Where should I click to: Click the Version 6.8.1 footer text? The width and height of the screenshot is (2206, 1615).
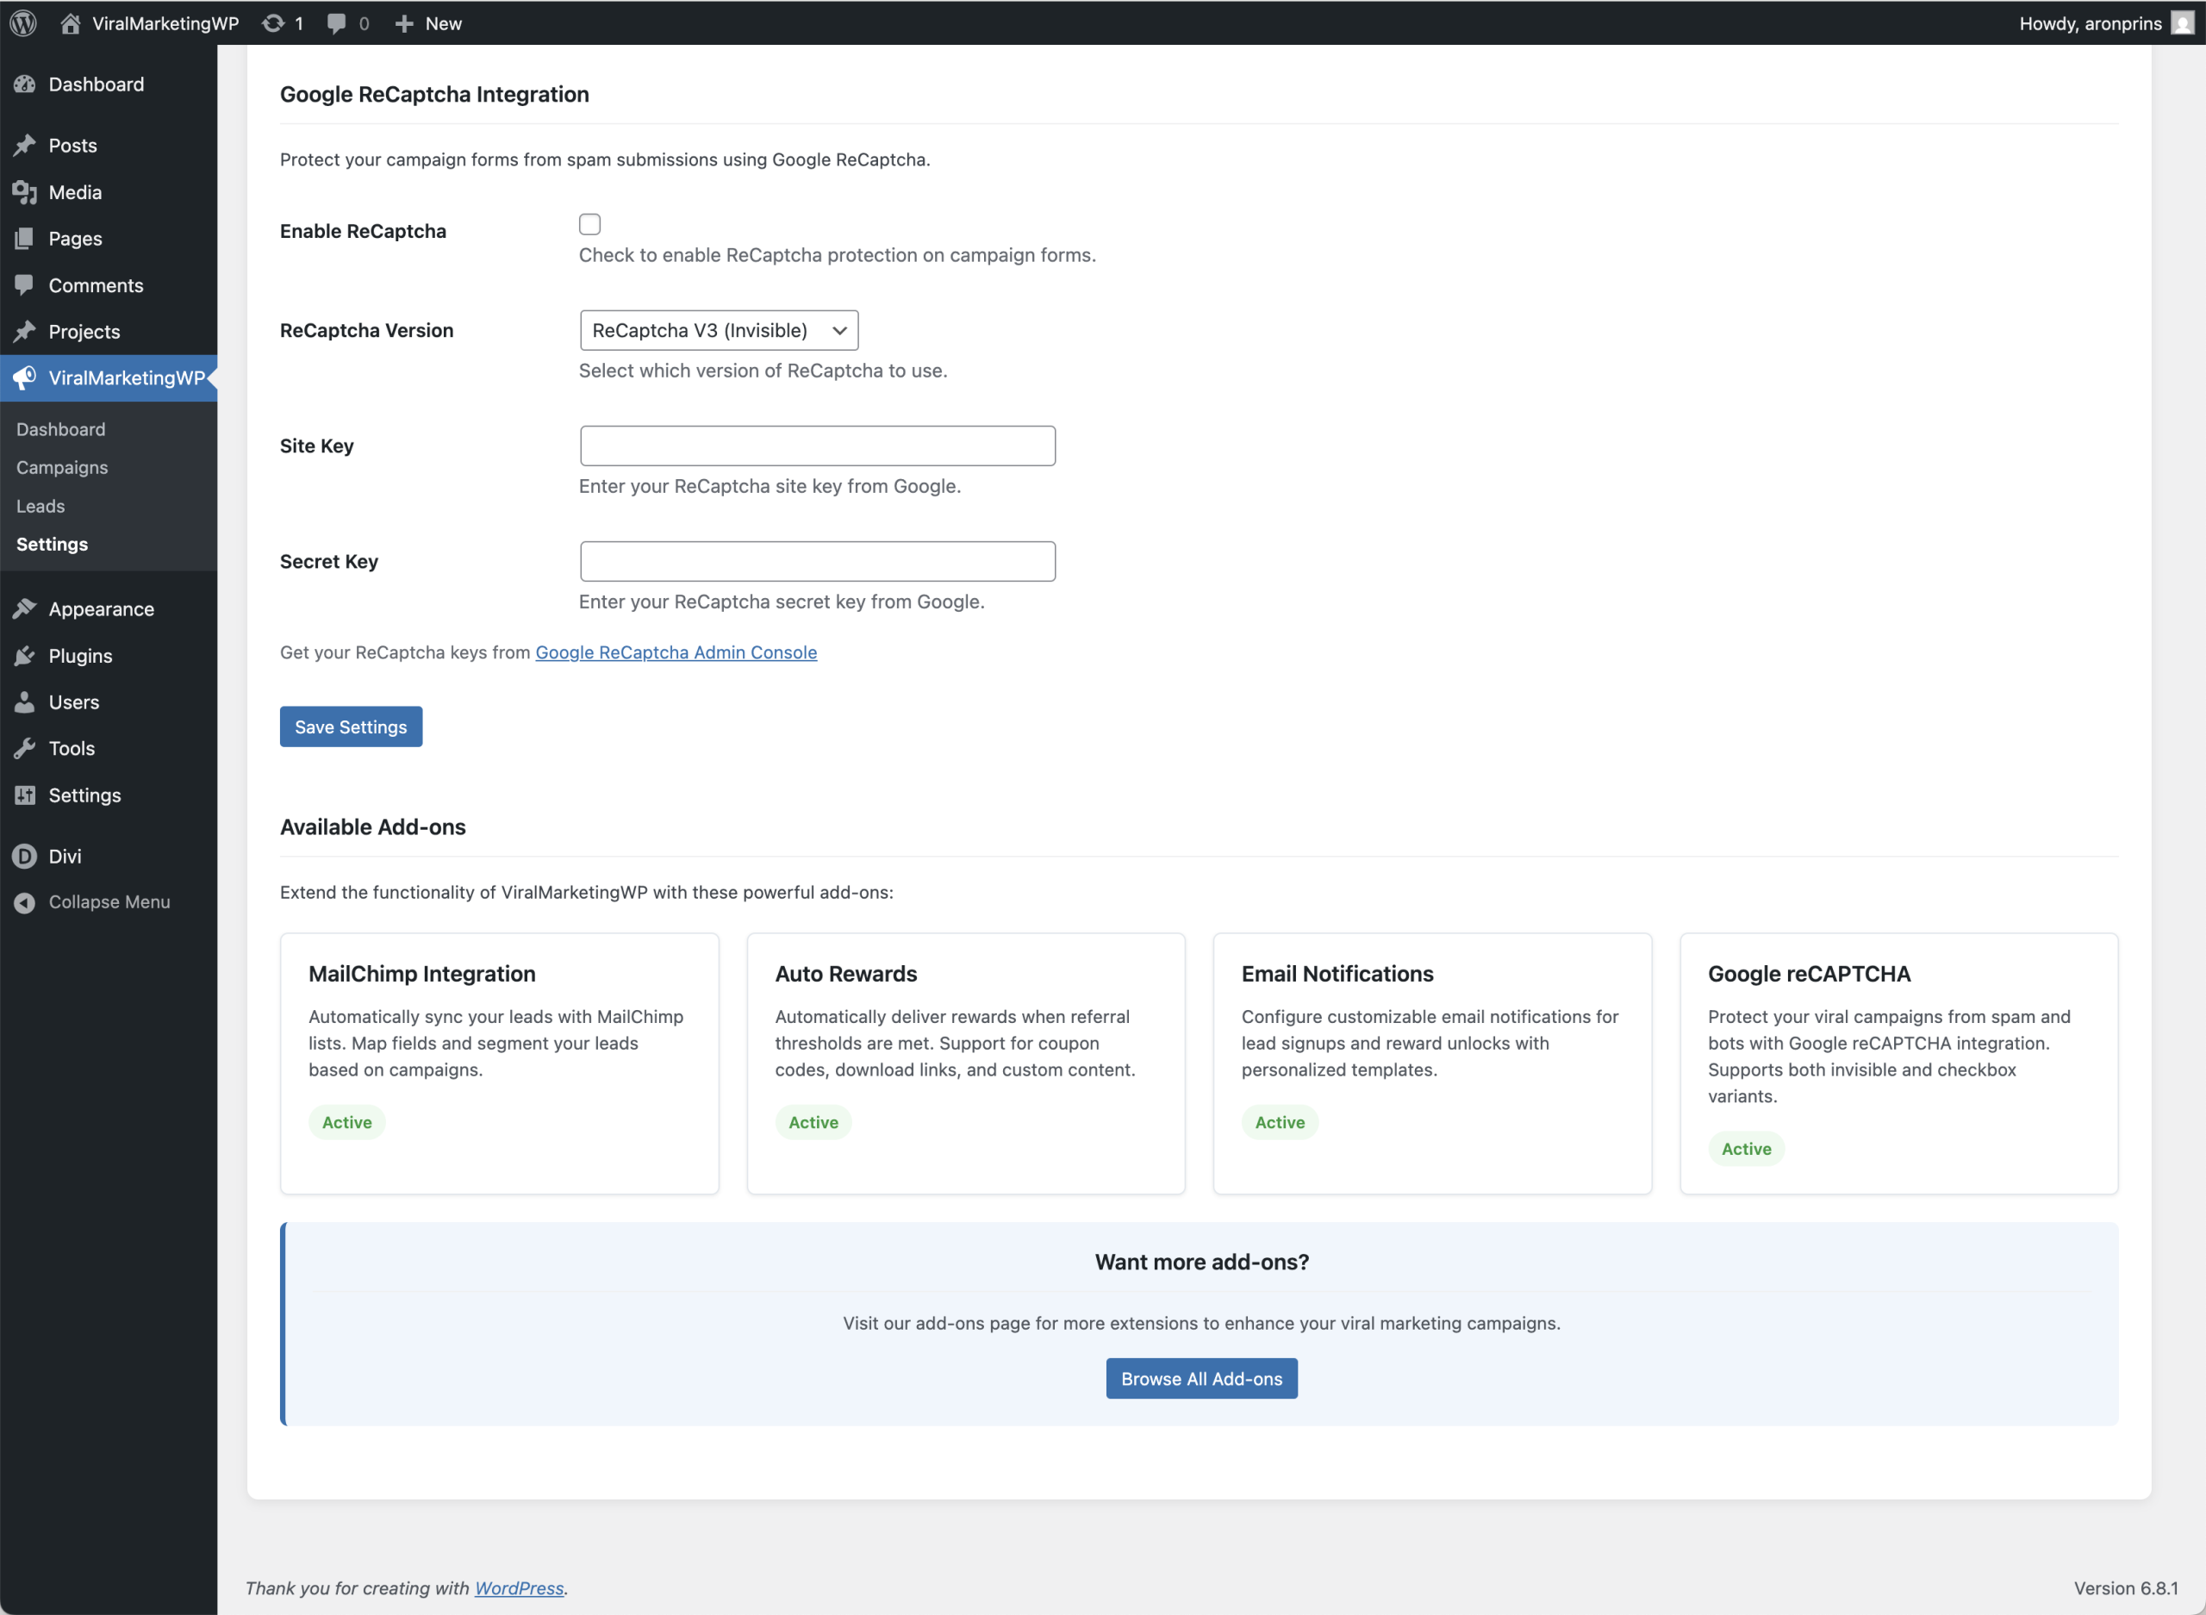tap(2126, 1588)
